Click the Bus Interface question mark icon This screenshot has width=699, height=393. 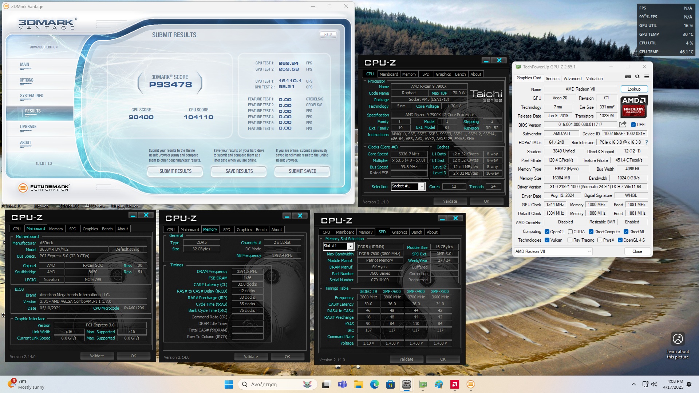(x=647, y=142)
